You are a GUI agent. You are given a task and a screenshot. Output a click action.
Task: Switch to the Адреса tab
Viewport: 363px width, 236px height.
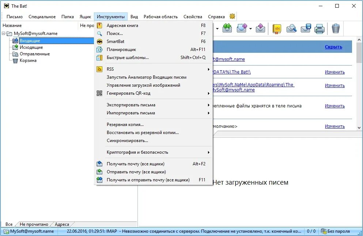[62, 224]
